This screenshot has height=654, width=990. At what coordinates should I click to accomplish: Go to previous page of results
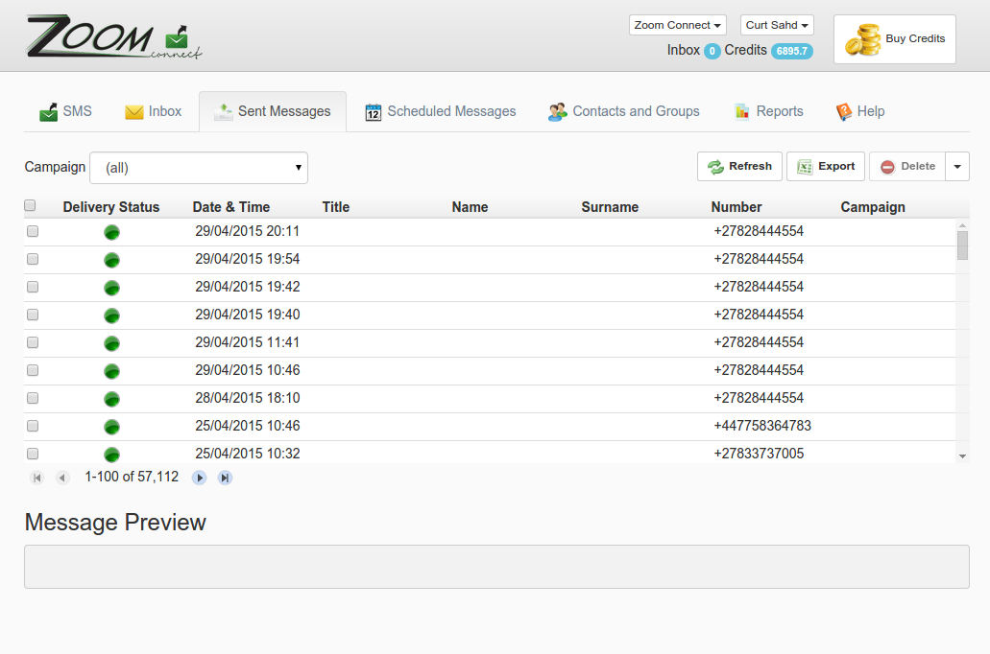pos(62,478)
